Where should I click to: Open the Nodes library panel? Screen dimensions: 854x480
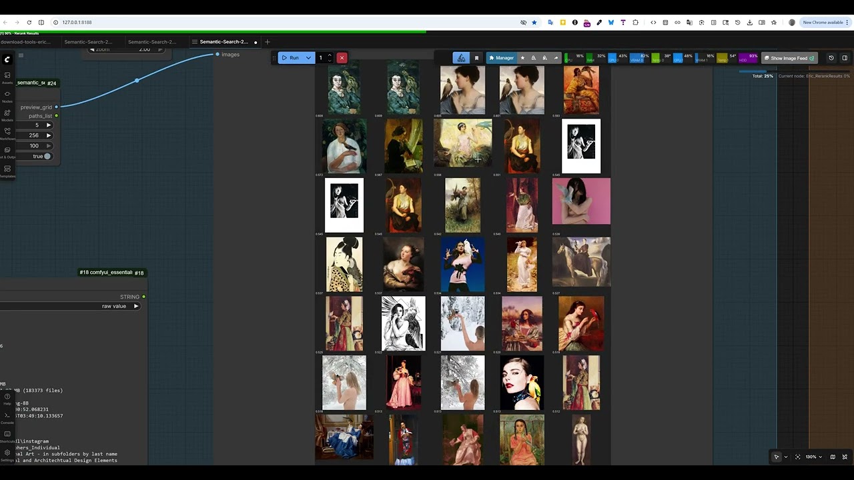(x=7, y=96)
